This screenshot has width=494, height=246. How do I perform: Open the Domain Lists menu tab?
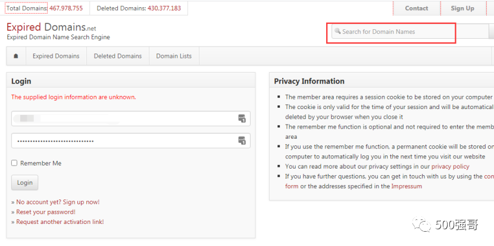tap(174, 56)
